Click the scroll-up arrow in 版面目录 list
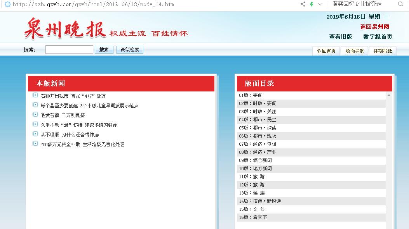Image resolution: width=409 pixels, height=229 pixels. pyautogui.click(x=389, y=95)
